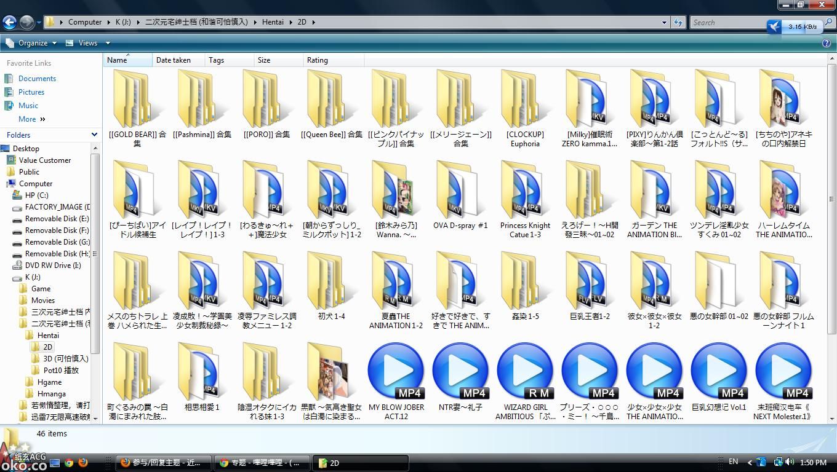The width and height of the screenshot is (837, 472).
Task: Click the Refresh button beside the address bar
Action: 678,22
